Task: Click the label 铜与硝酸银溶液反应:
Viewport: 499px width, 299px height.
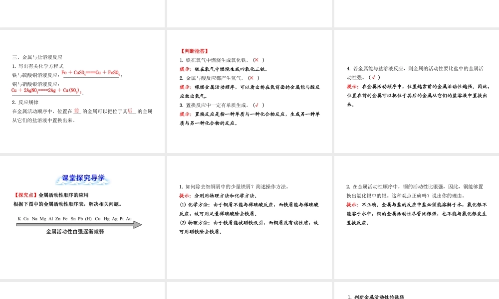Action: 35,84
